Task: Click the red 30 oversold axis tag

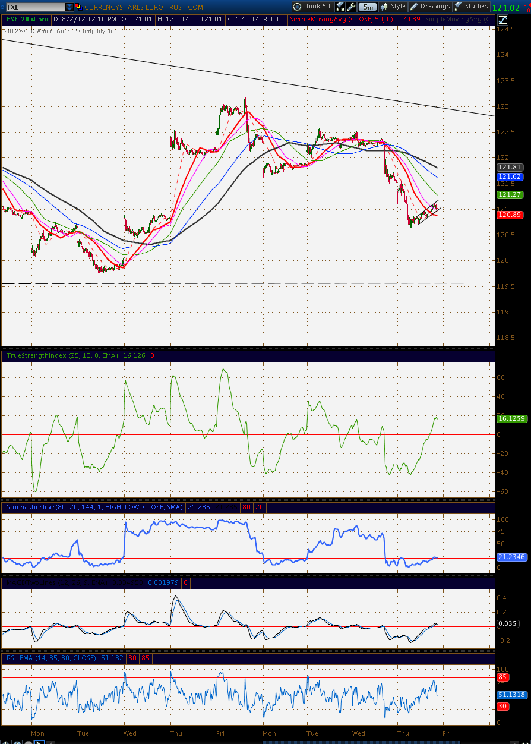Action: (502, 706)
